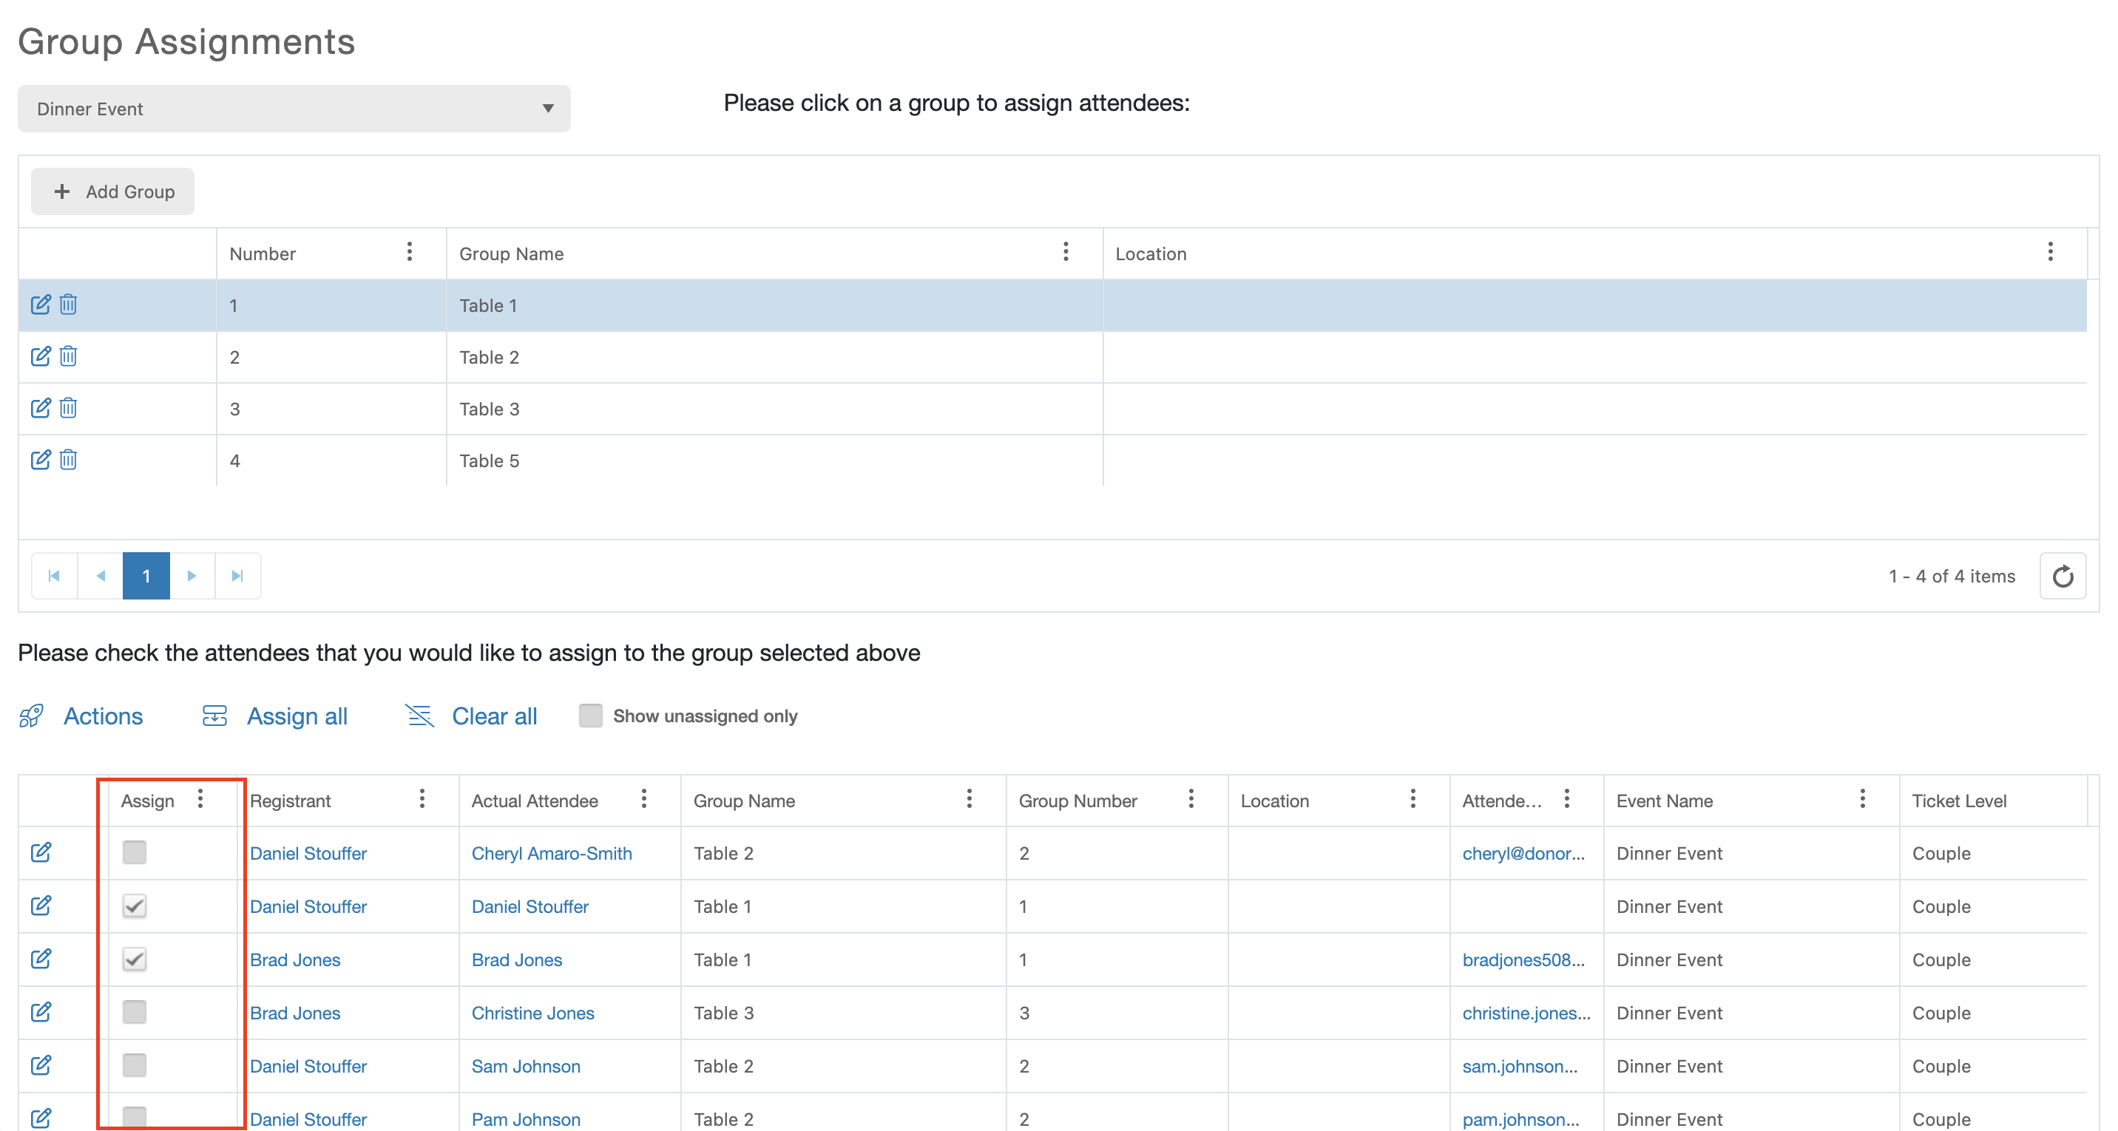Click edit icon for Table 3 group

click(x=40, y=409)
